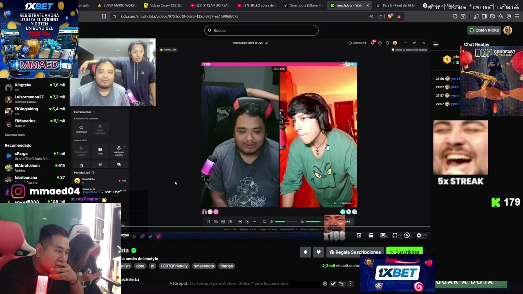
Task: Open Kingteka channel in the sidebar
Action: pos(35,87)
